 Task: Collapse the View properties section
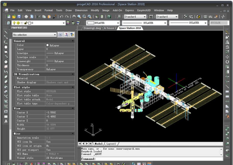coord(73,108)
